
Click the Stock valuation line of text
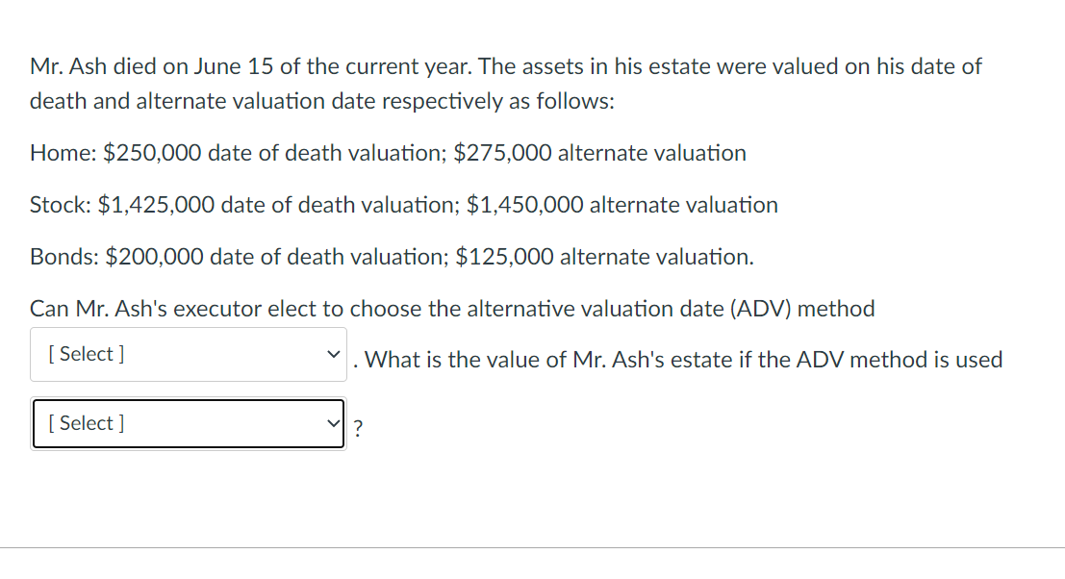click(x=403, y=204)
